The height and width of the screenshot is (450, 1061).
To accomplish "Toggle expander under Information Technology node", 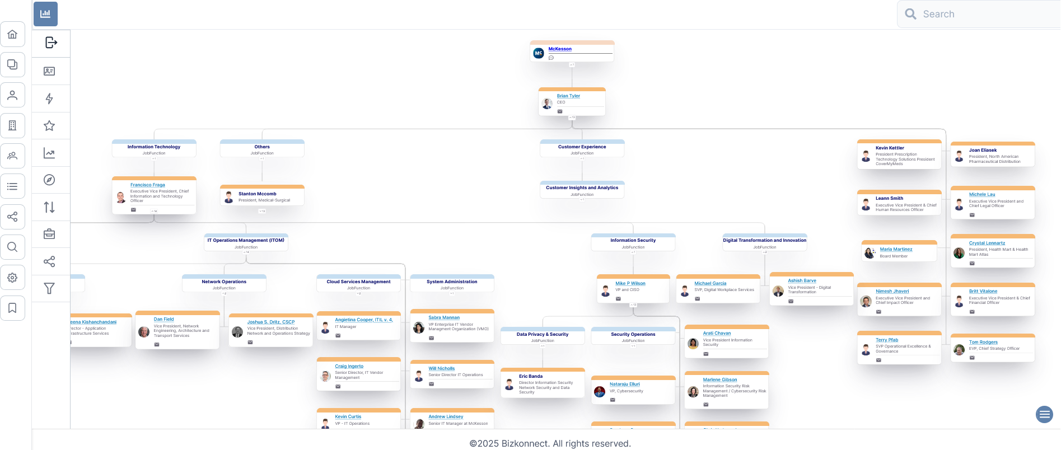I will [x=154, y=158].
